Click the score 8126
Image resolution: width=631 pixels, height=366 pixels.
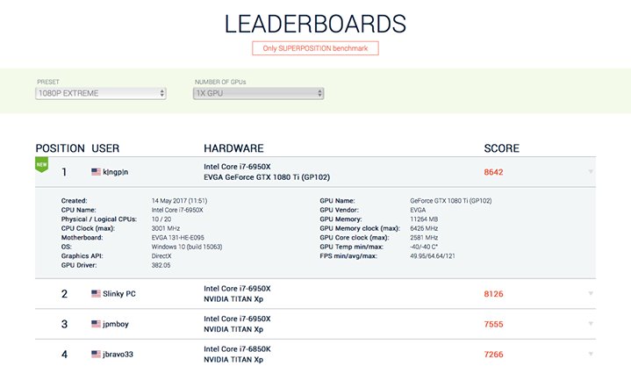click(493, 293)
